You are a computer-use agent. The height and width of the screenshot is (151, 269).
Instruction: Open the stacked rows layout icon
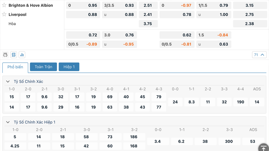(x=13, y=55)
